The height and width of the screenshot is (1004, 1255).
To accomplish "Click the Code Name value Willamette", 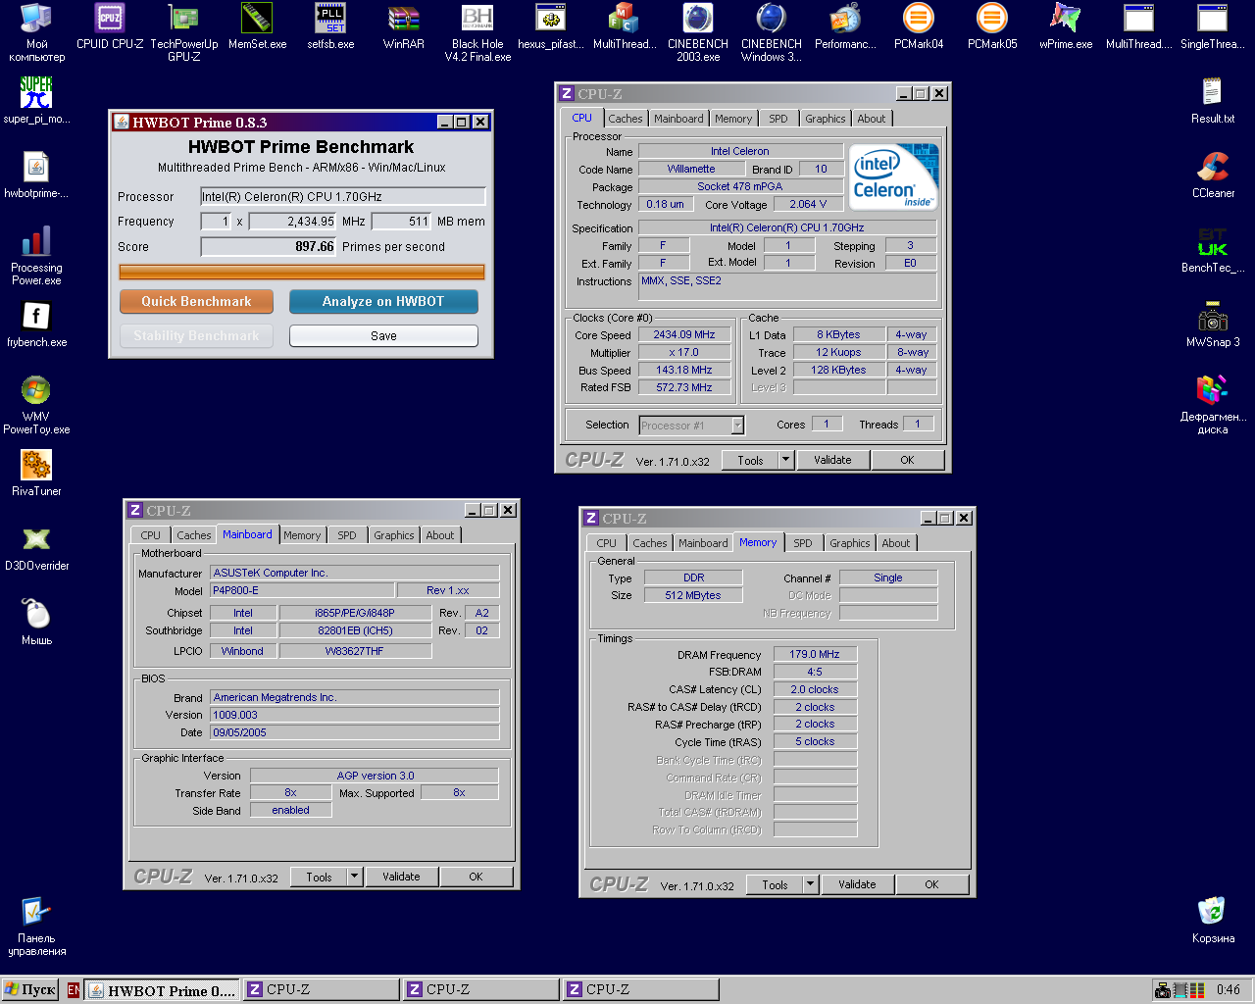I will pyautogui.click(x=691, y=169).
